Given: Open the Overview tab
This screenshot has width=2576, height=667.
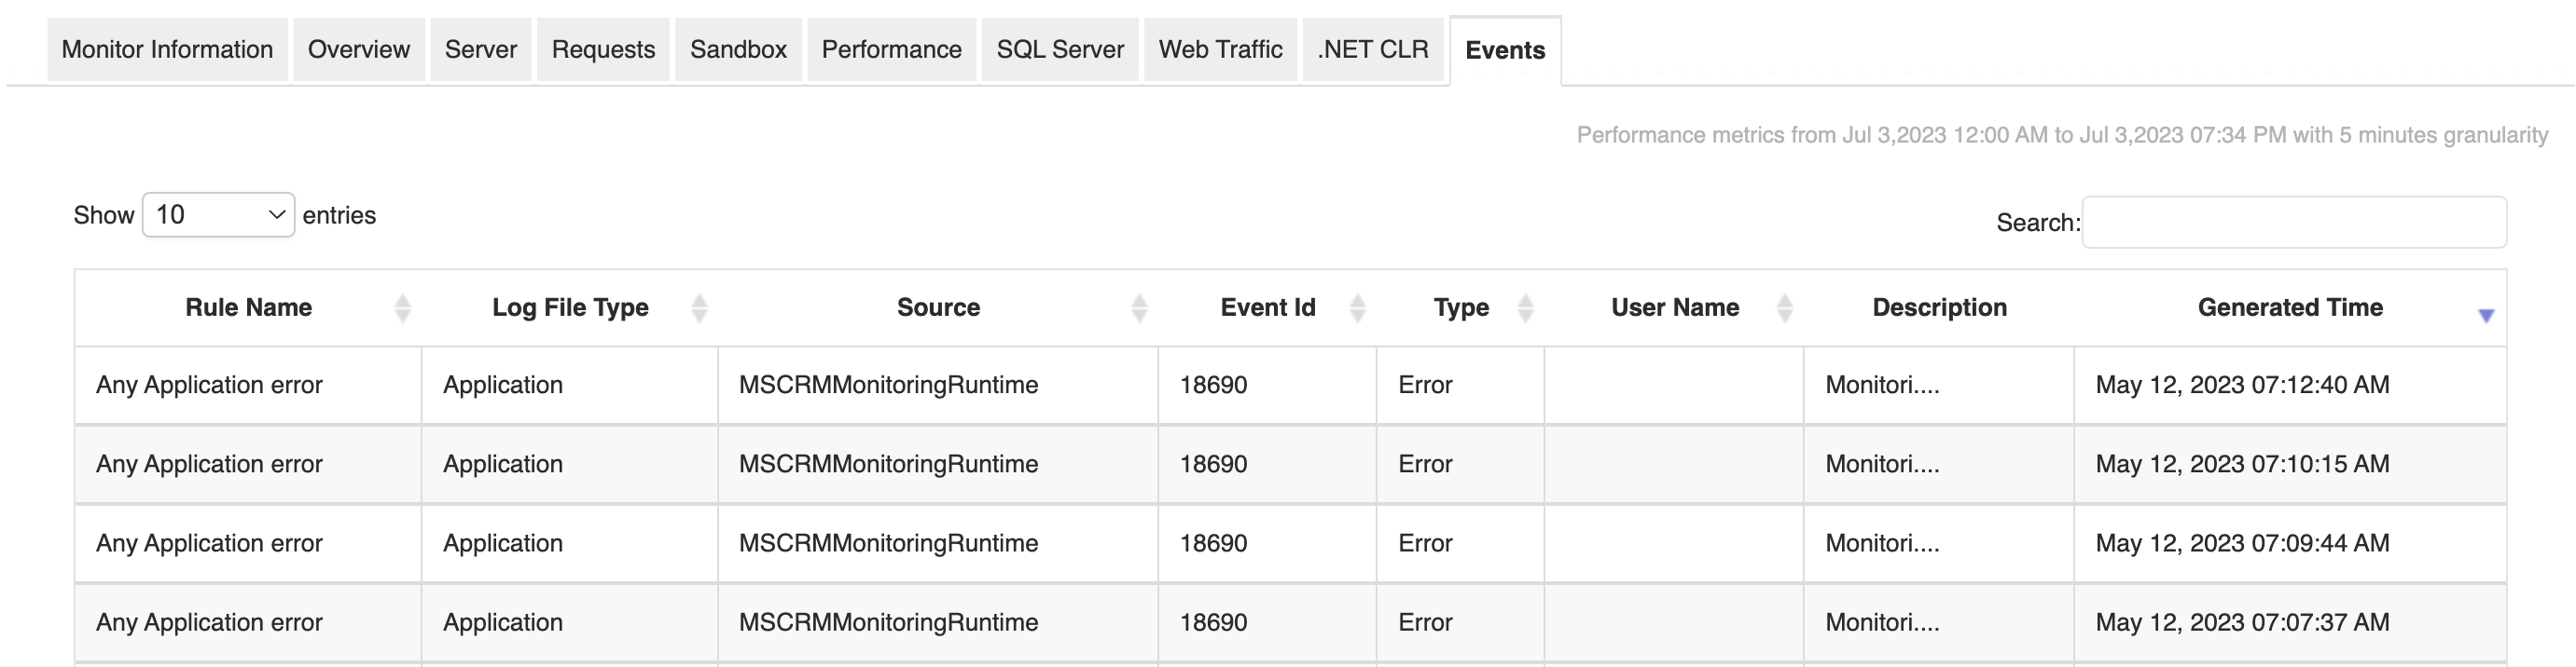Looking at the screenshot, I should [358, 50].
